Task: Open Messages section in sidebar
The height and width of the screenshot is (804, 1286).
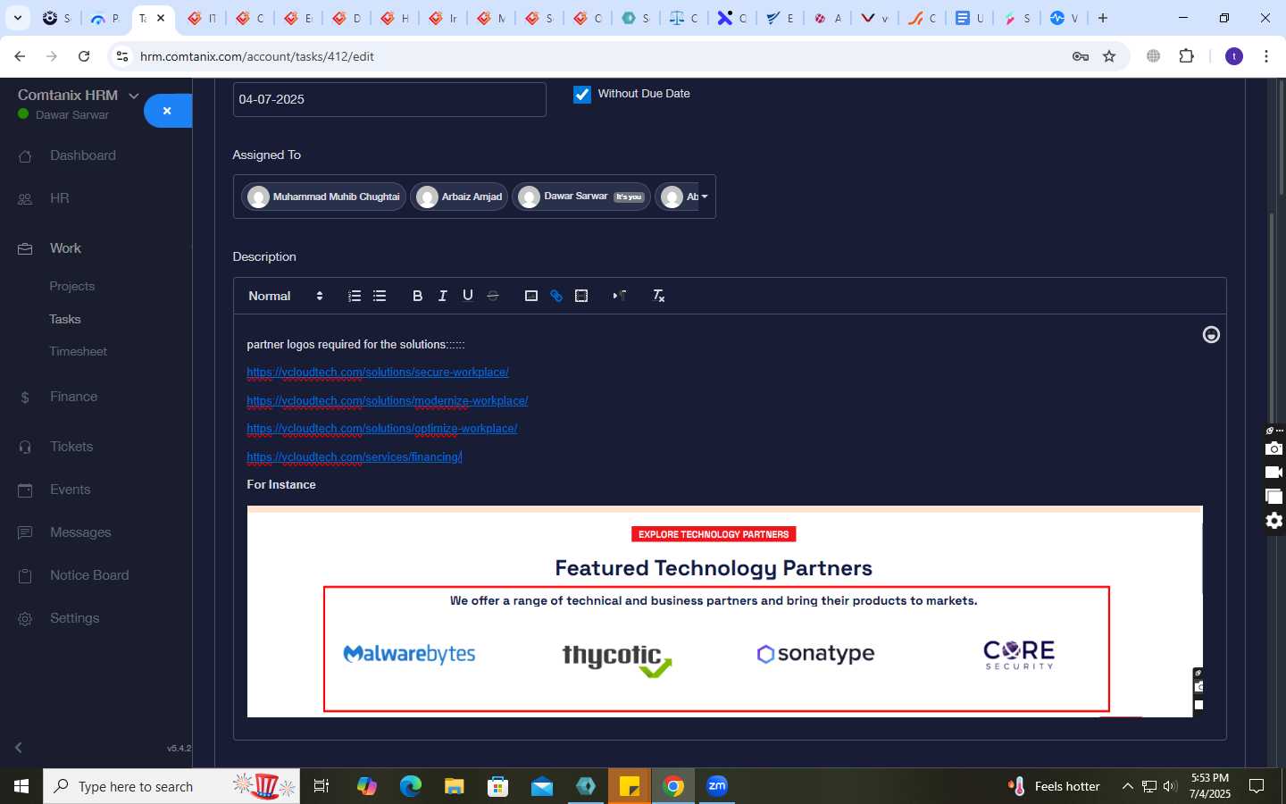Action: (x=80, y=532)
